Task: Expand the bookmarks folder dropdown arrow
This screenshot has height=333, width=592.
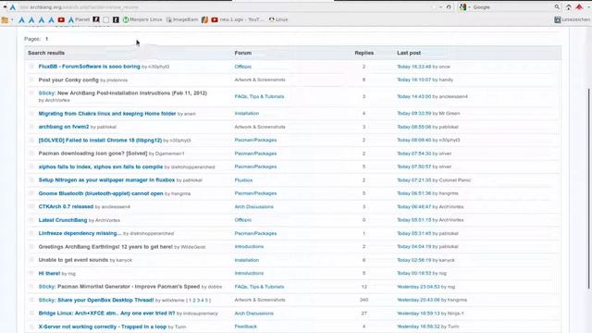Action: point(12,20)
